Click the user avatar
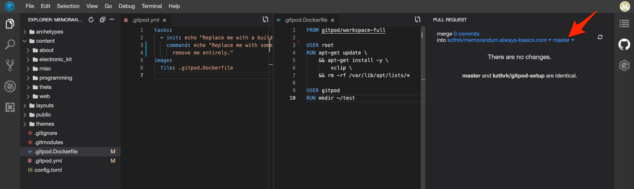634x189 pixels. click(x=624, y=6)
